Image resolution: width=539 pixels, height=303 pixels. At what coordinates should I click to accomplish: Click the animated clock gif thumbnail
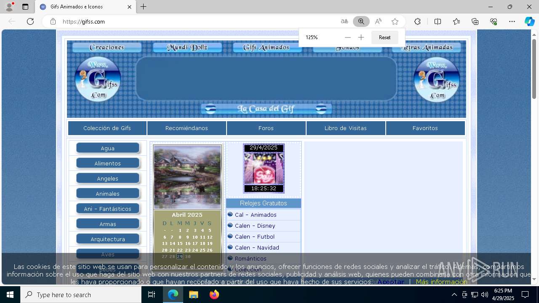click(x=264, y=168)
